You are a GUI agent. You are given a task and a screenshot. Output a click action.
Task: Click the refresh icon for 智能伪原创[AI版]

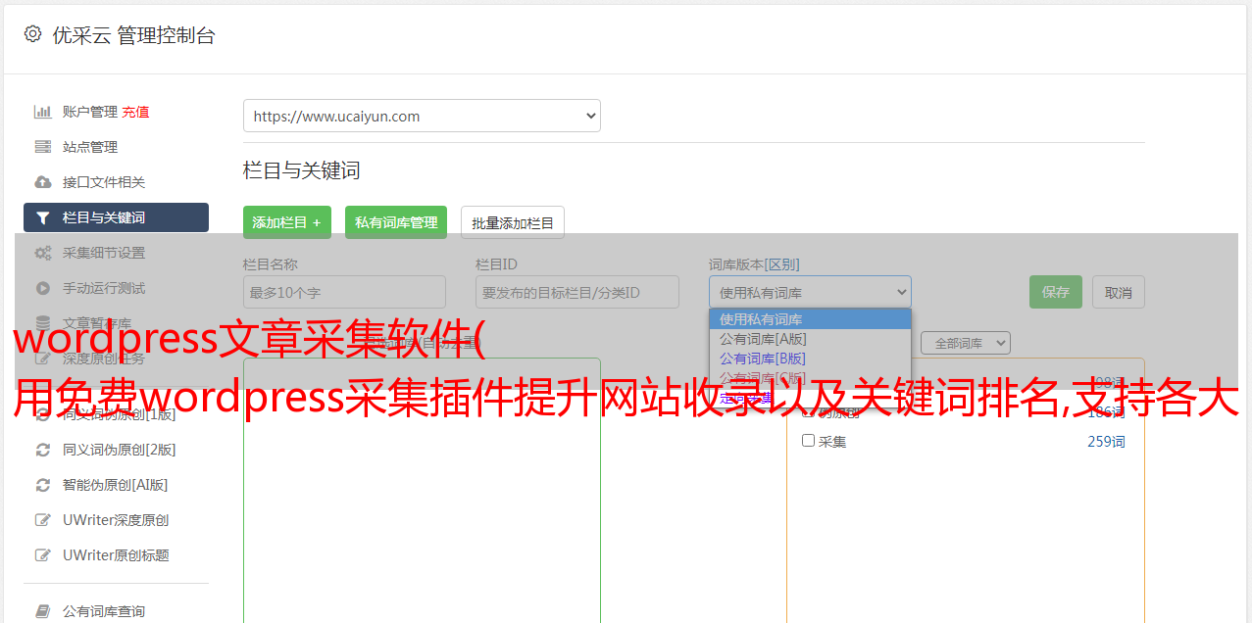coord(43,485)
